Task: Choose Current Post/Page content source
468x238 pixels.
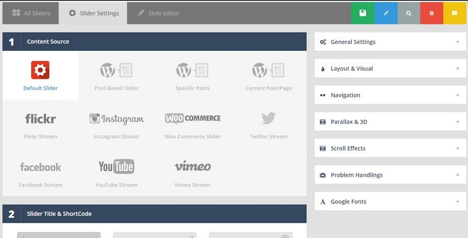Action: click(268, 76)
